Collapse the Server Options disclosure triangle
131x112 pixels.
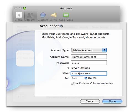click(68, 68)
